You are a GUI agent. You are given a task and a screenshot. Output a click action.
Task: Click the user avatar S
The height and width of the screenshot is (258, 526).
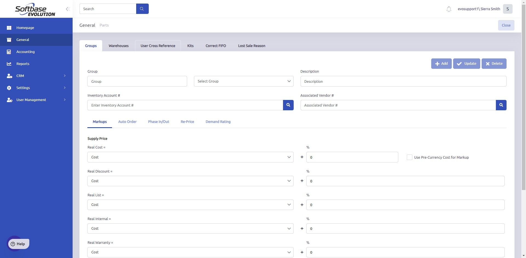tap(508, 9)
